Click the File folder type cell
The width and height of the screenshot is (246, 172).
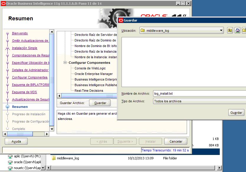(170, 158)
